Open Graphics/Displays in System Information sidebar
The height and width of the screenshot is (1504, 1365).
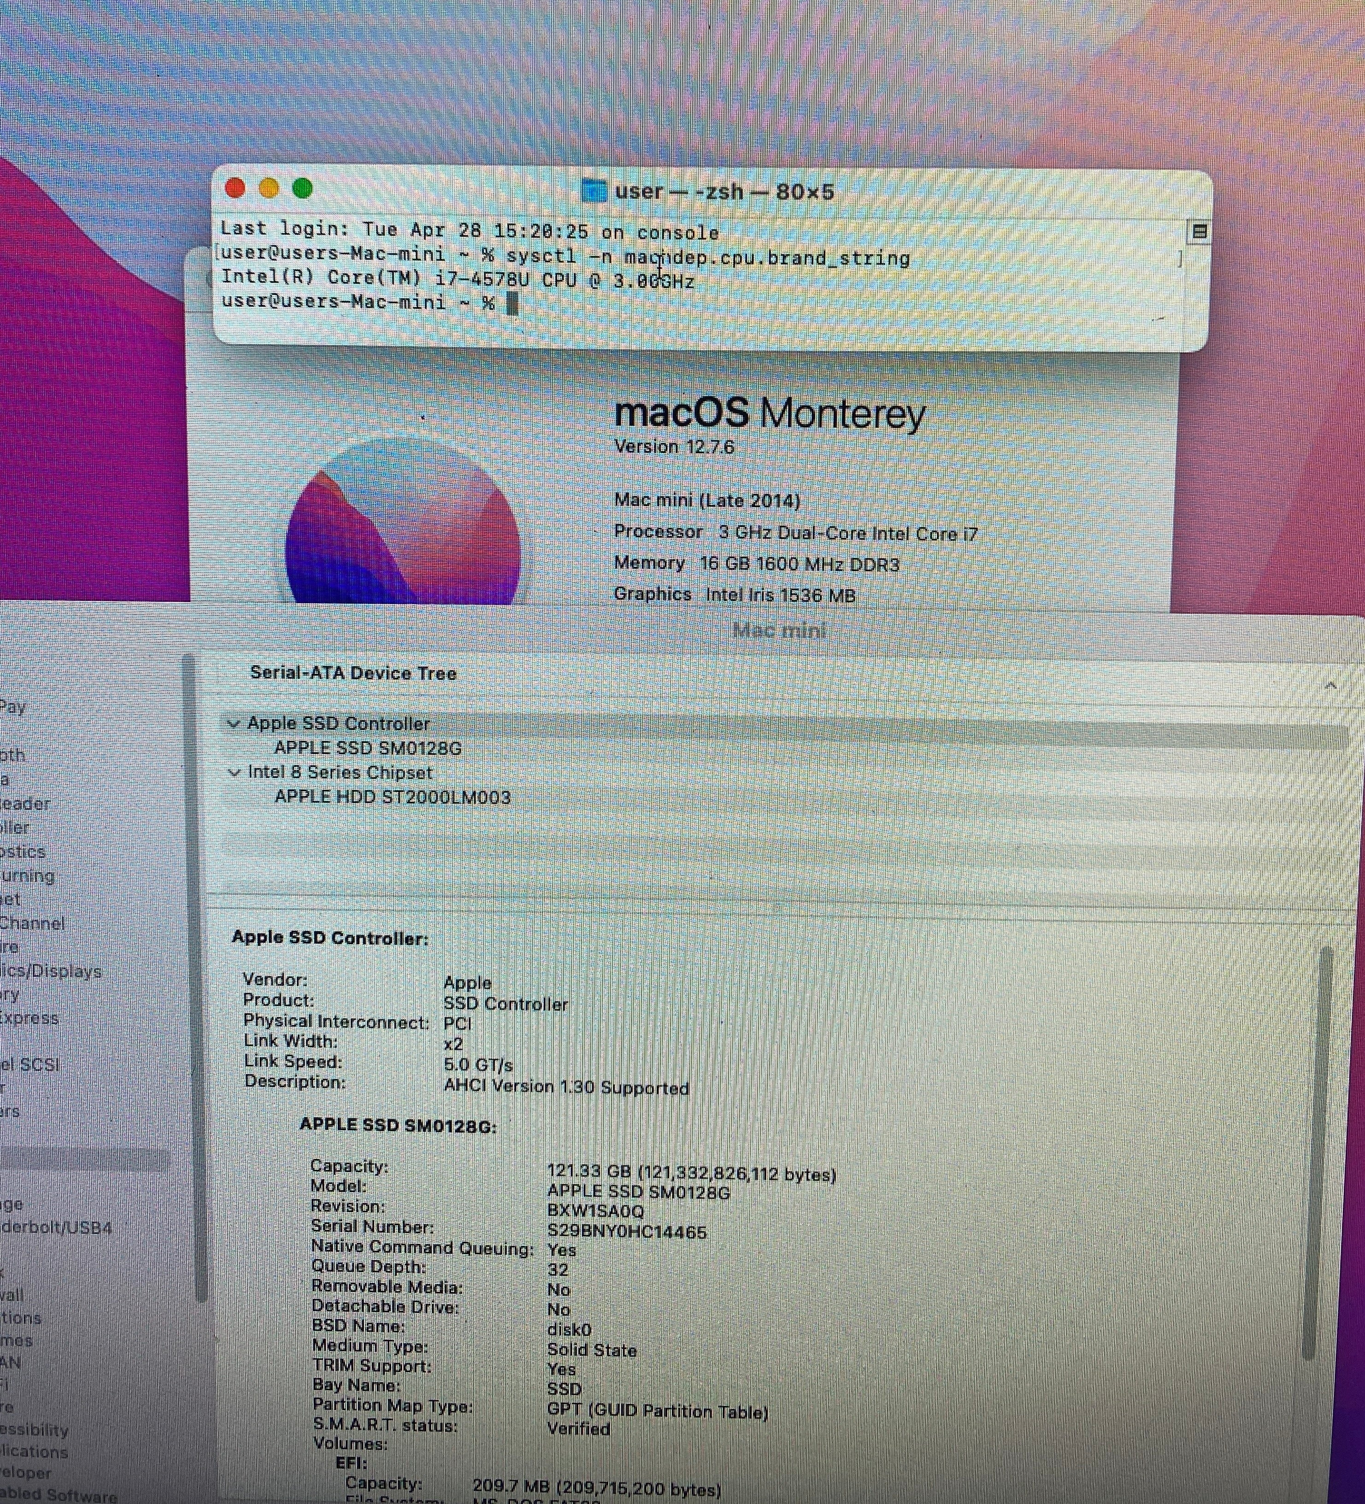[51, 970]
